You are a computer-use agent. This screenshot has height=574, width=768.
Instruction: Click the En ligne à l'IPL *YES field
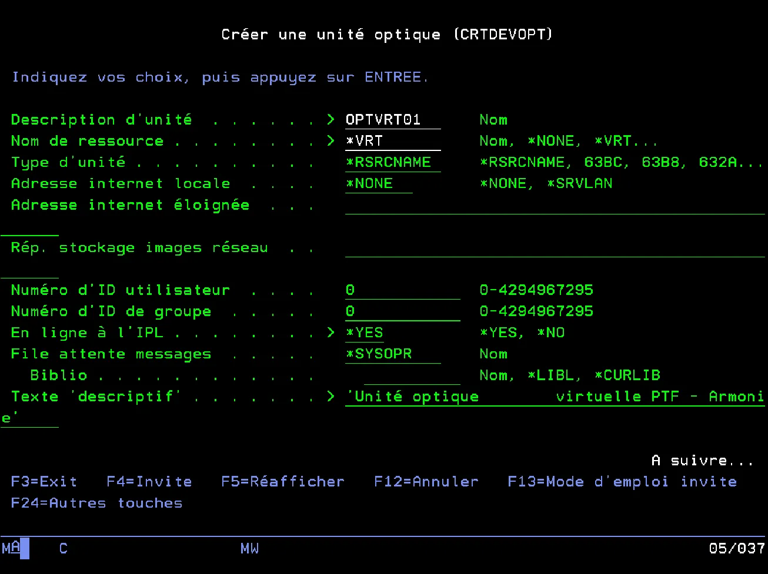(365, 333)
